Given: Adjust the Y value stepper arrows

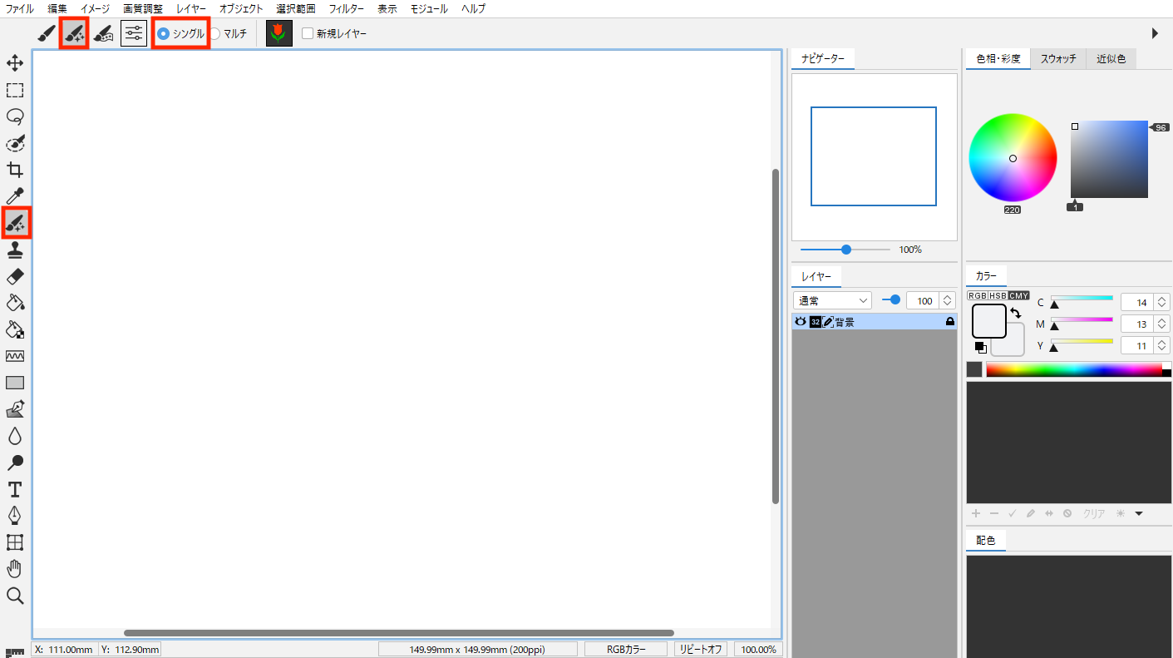Looking at the screenshot, I should coord(1161,345).
